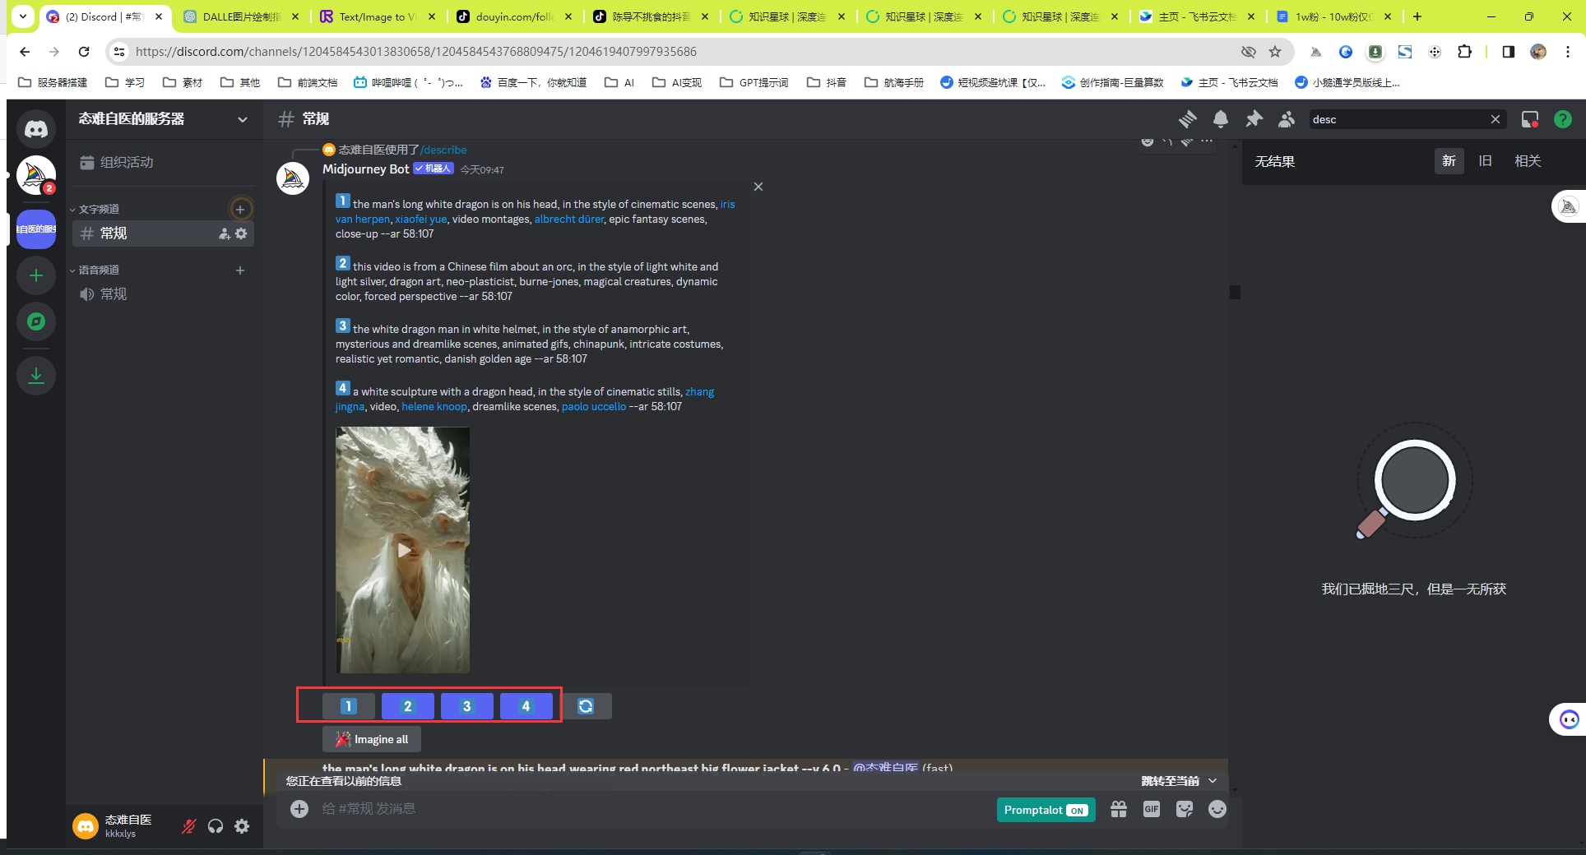Open browser extensions puzzle icon
The image size is (1586, 855).
pos(1465,52)
